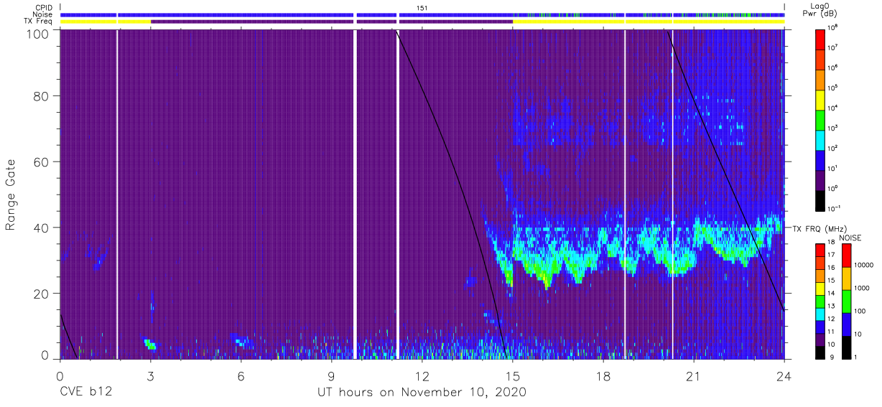Select the x-axis tick label 9
Screen dimensions: 882x407
click(332, 375)
